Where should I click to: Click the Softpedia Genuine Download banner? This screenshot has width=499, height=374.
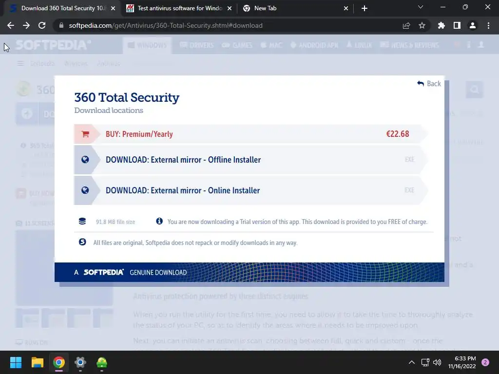[249, 272]
